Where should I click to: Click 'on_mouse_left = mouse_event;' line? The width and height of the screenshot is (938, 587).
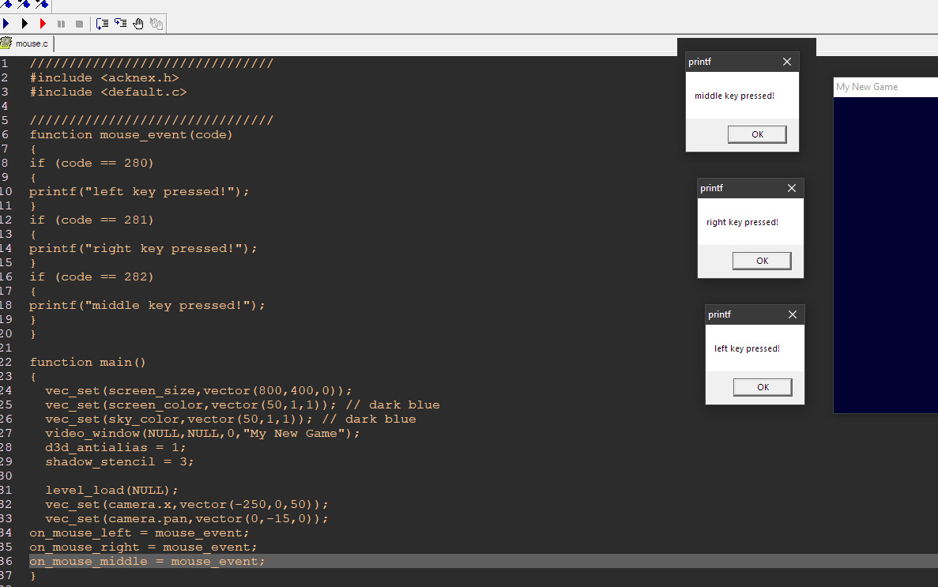pos(139,533)
